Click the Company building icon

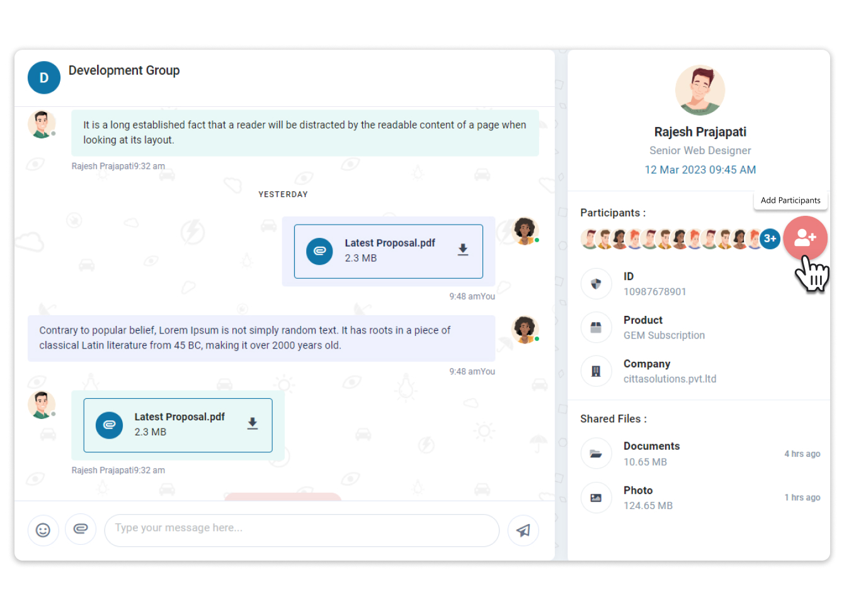tap(596, 371)
